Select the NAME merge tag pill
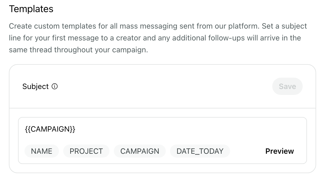The width and height of the screenshot is (325, 178). pyautogui.click(x=42, y=151)
